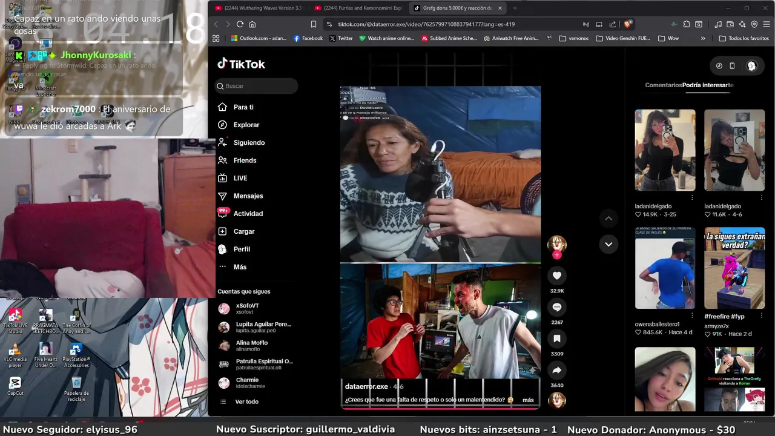Image resolution: width=775 pixels, height=436 pixels.
Task: Open armyze7x freefire video thumbnail
Action: pyautogui.click(x=734, y=268)
